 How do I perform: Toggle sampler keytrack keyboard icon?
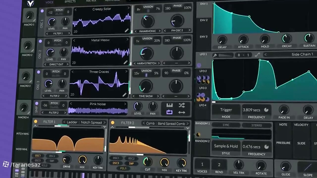click(169, 105)
